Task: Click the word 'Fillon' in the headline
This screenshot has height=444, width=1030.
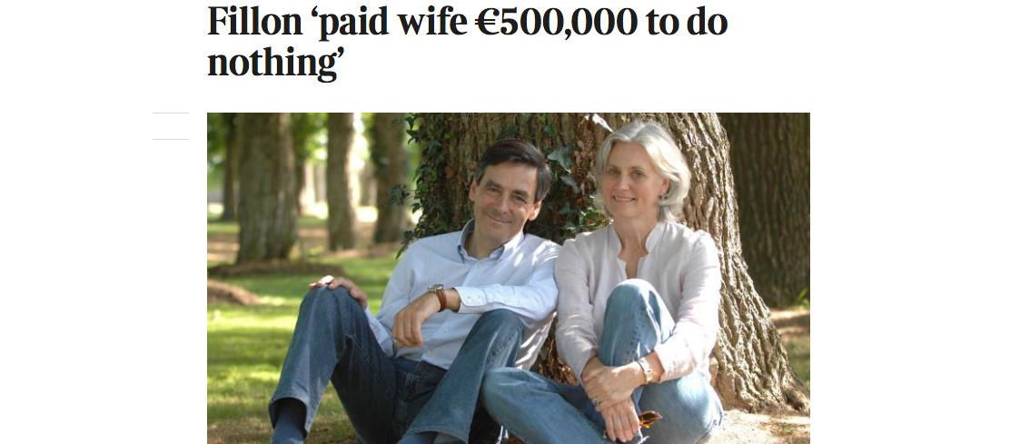Action: [255, 23]
